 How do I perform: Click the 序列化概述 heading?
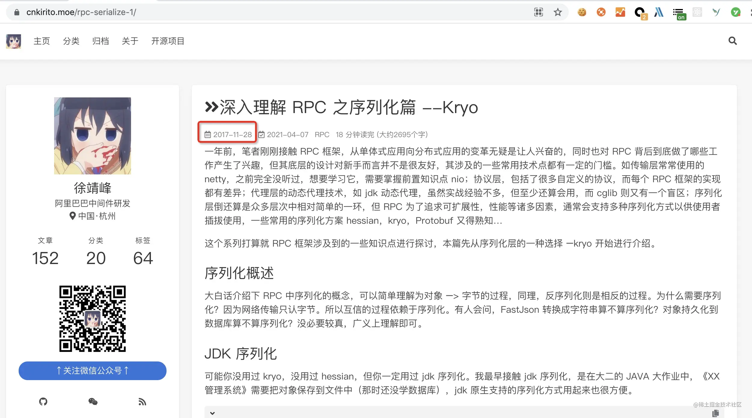coord(239,273)
